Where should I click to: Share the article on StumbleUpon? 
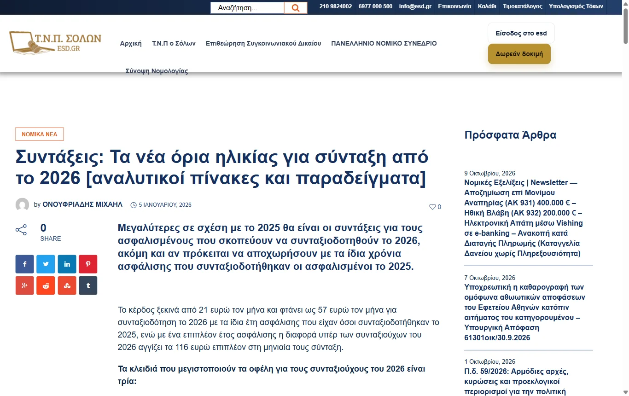pyautogui.click(x=67, y=285)
